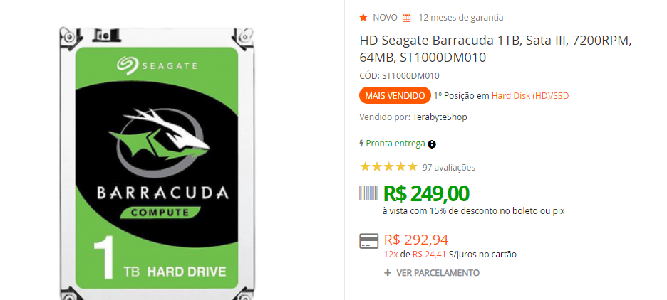Viewport: 667px width, 300px height.
Task: Click the MAIS VENDIDO badge
Action: tap(395, 95)
